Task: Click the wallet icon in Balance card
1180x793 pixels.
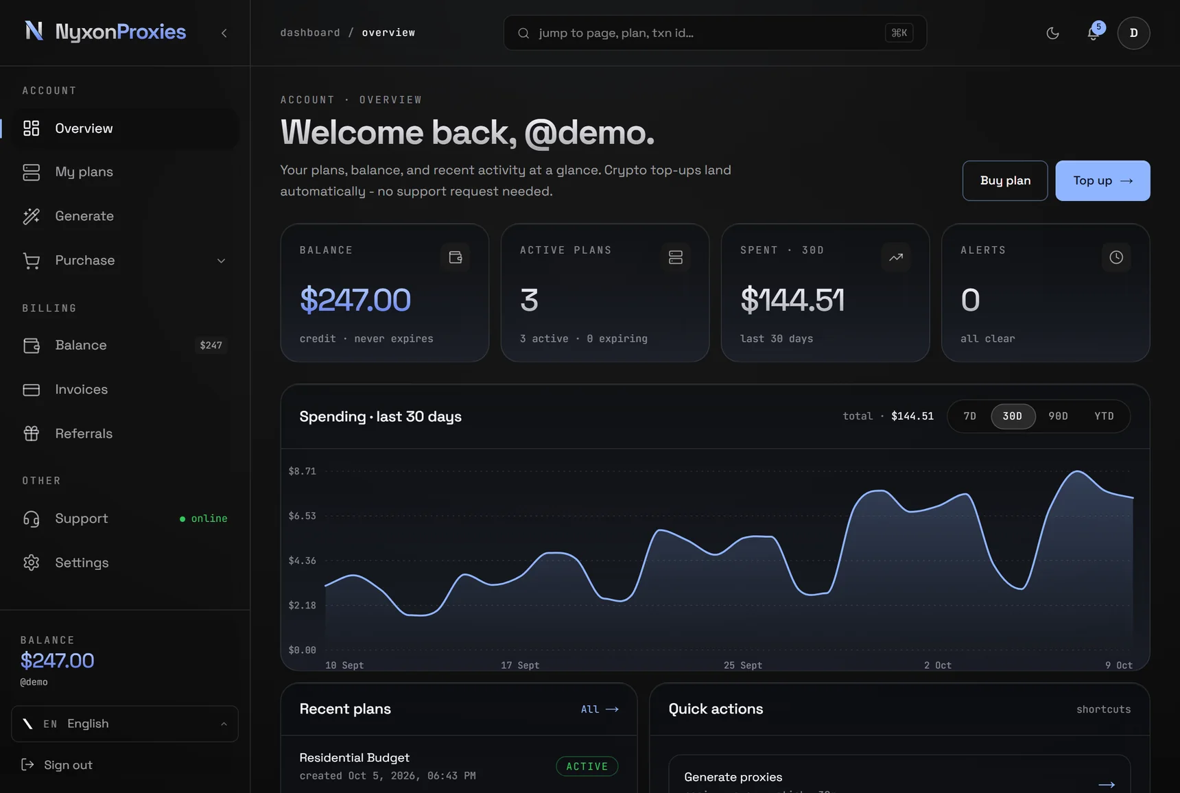Action: coord(456,257)
